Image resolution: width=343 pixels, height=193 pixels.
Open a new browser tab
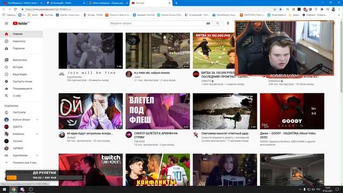point(176,3)
